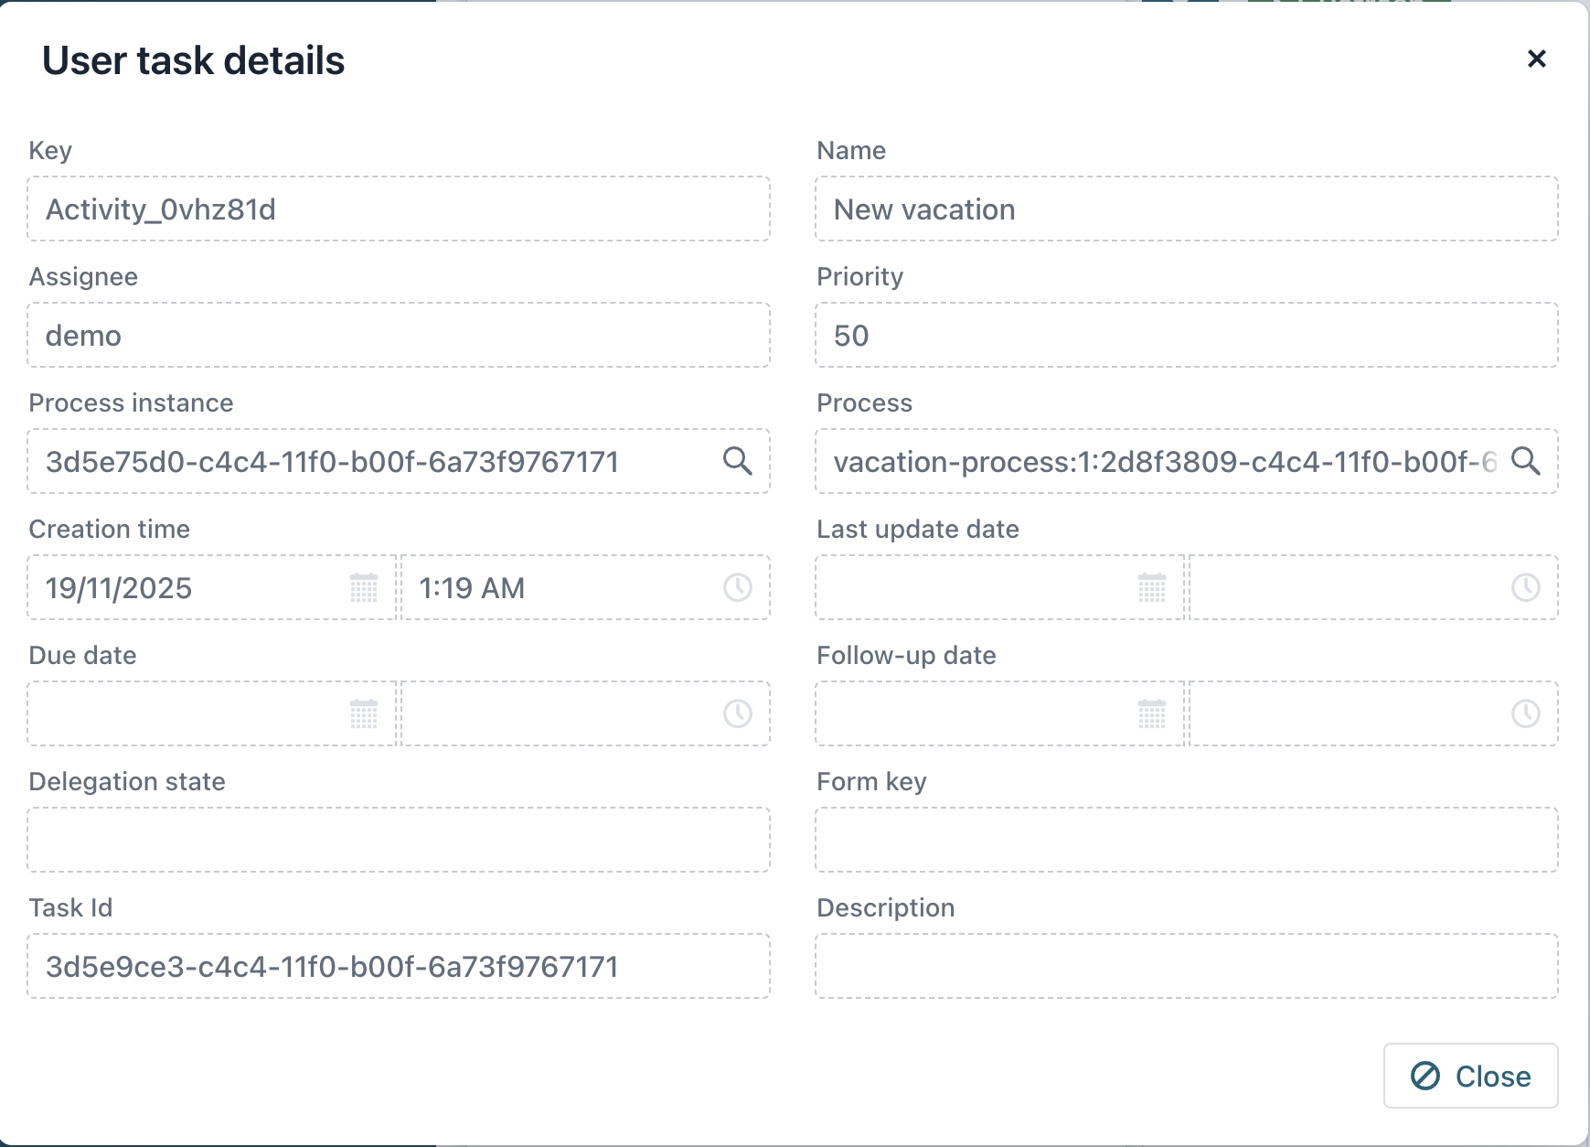Dismiss dialog with the X close icon
The image size is (1590, 1147).
(x=1537, y=59)
